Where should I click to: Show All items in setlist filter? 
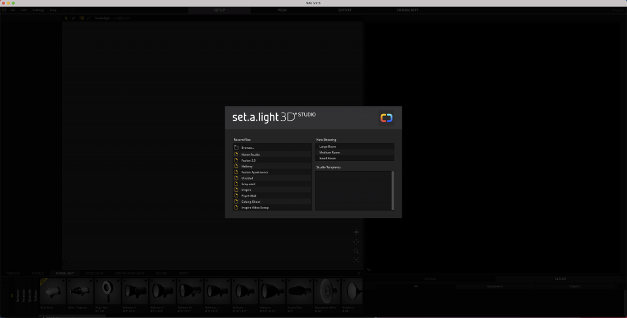(416, 286)
